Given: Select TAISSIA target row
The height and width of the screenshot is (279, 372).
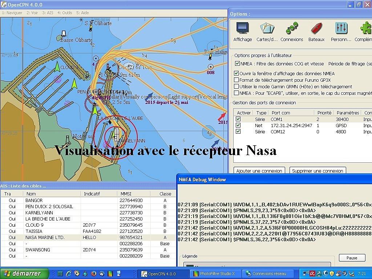Looking at the screenshot, I should click(x=88, y=231).
